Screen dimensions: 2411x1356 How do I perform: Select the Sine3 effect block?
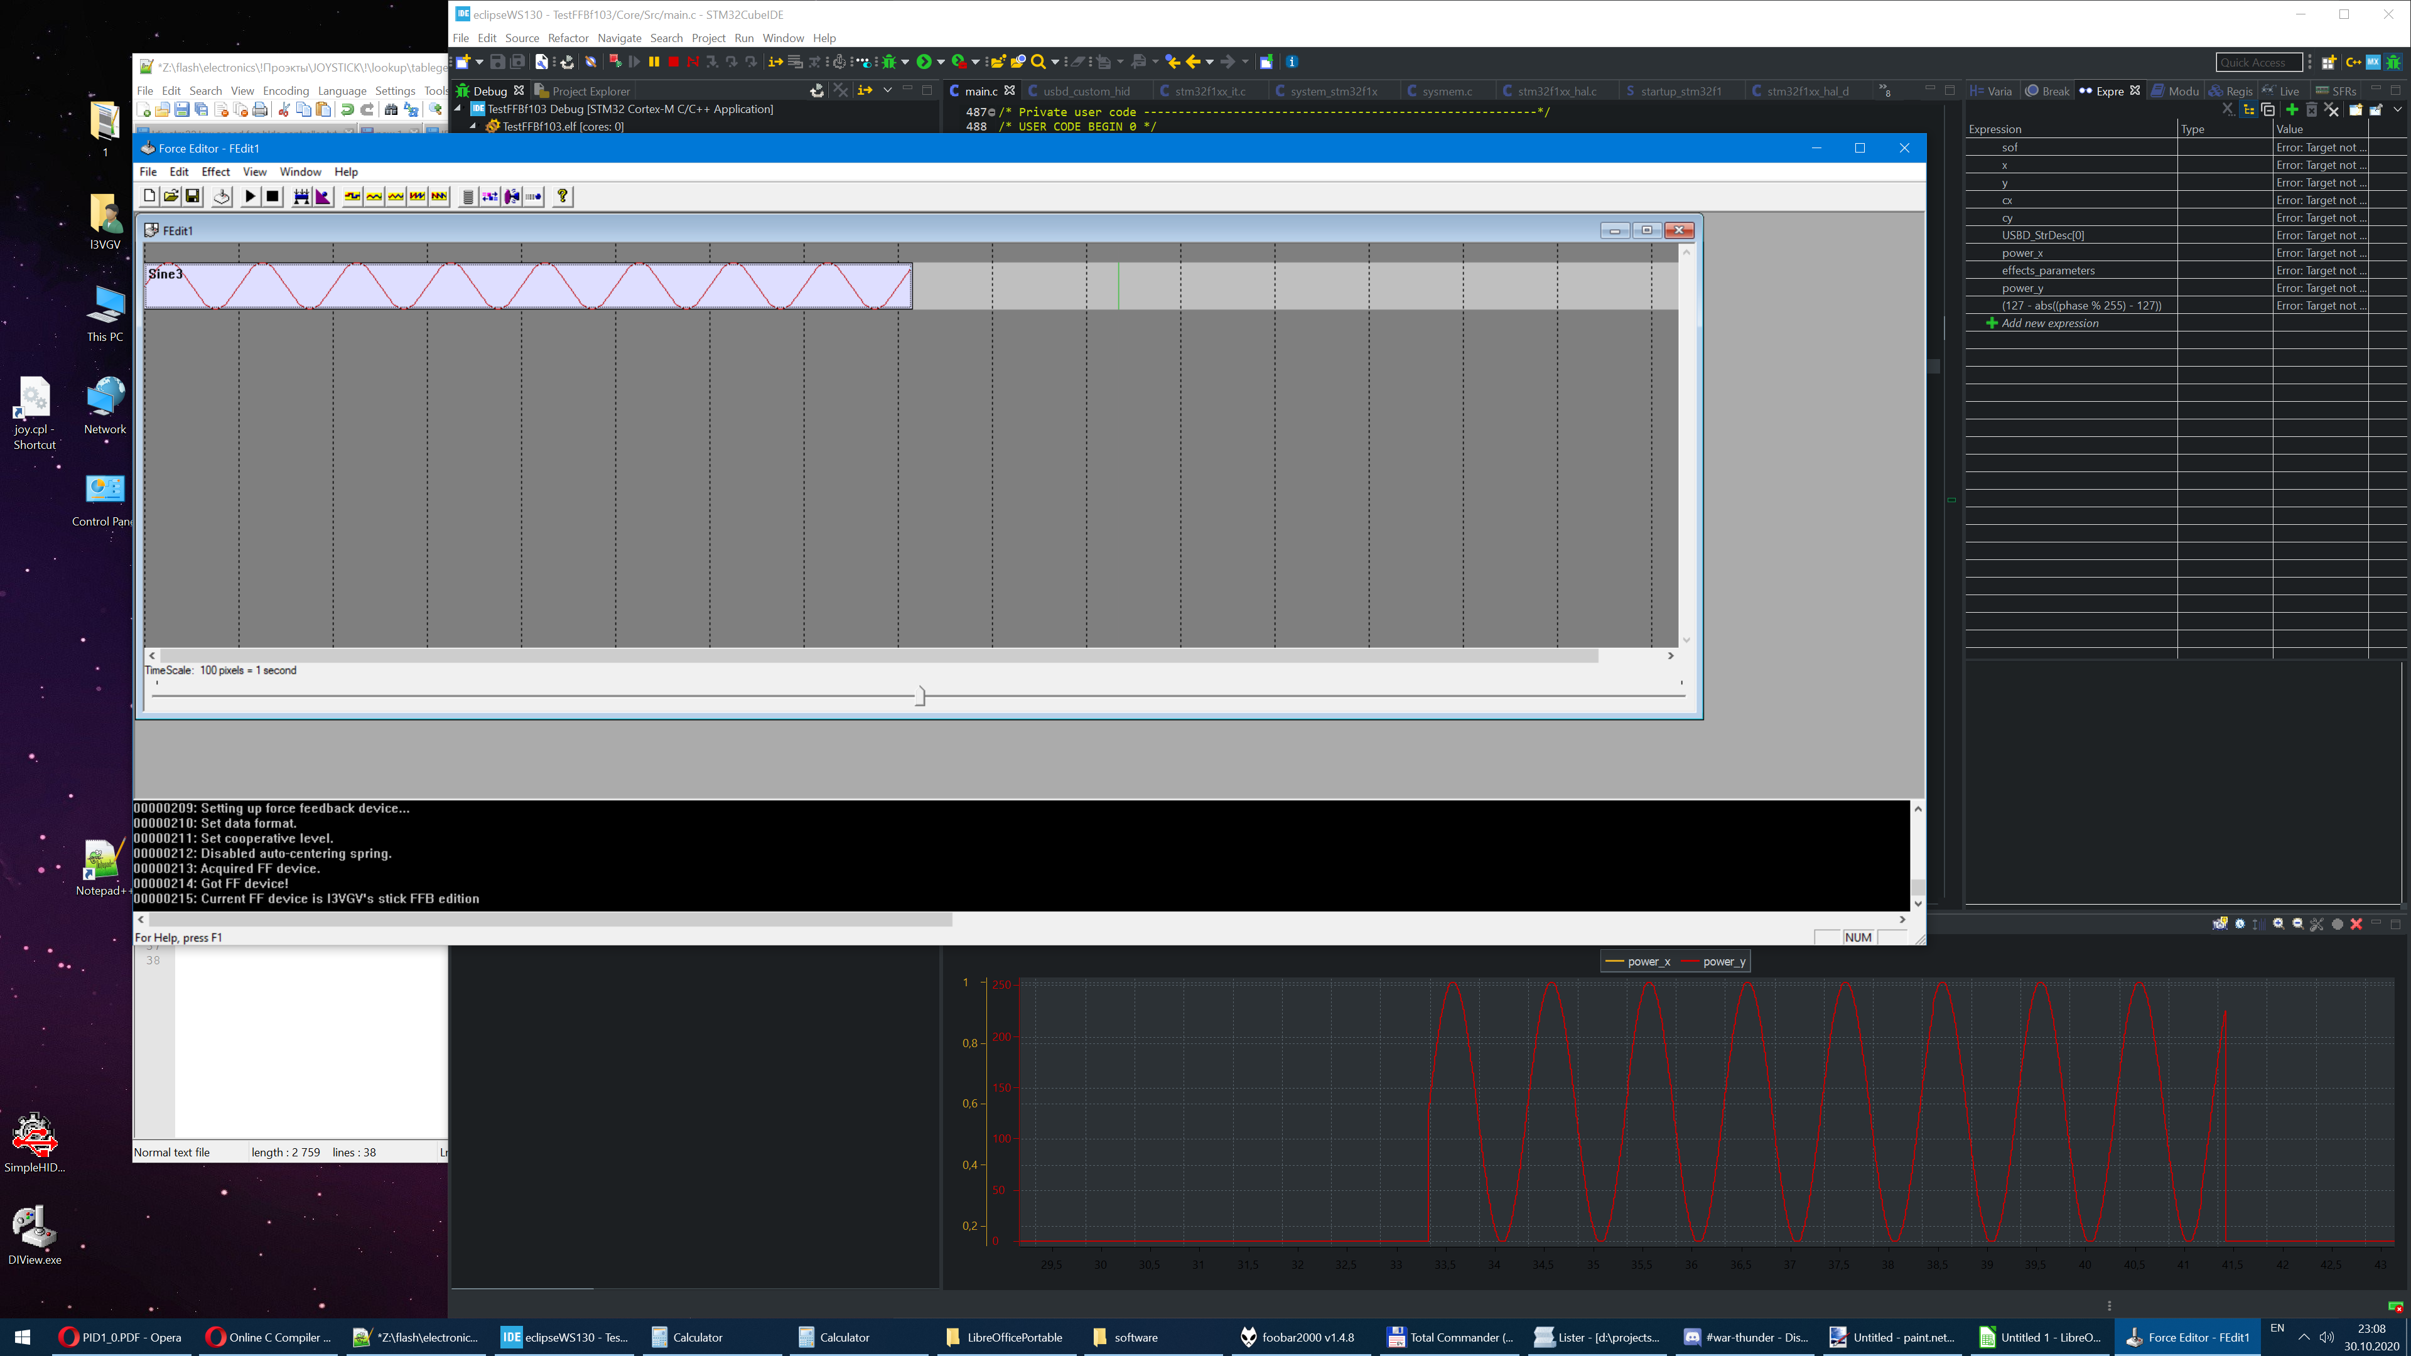(529, 286)
